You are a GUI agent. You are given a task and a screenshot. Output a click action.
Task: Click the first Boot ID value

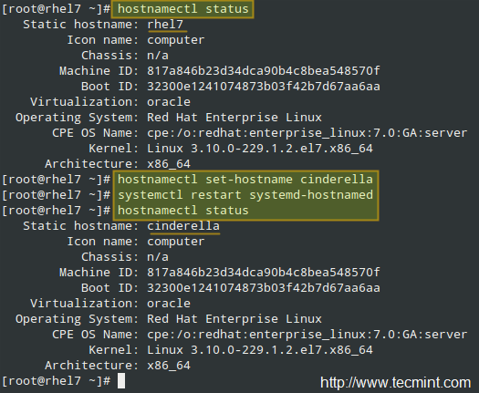pos(264,87)
